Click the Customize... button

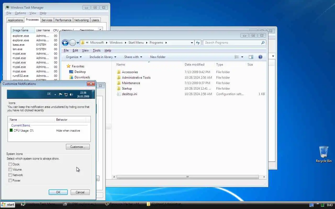point(78,147)
